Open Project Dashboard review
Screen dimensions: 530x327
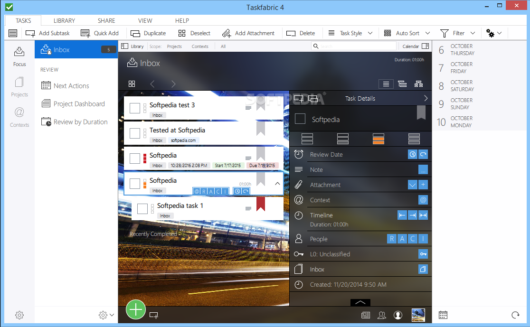73,104
